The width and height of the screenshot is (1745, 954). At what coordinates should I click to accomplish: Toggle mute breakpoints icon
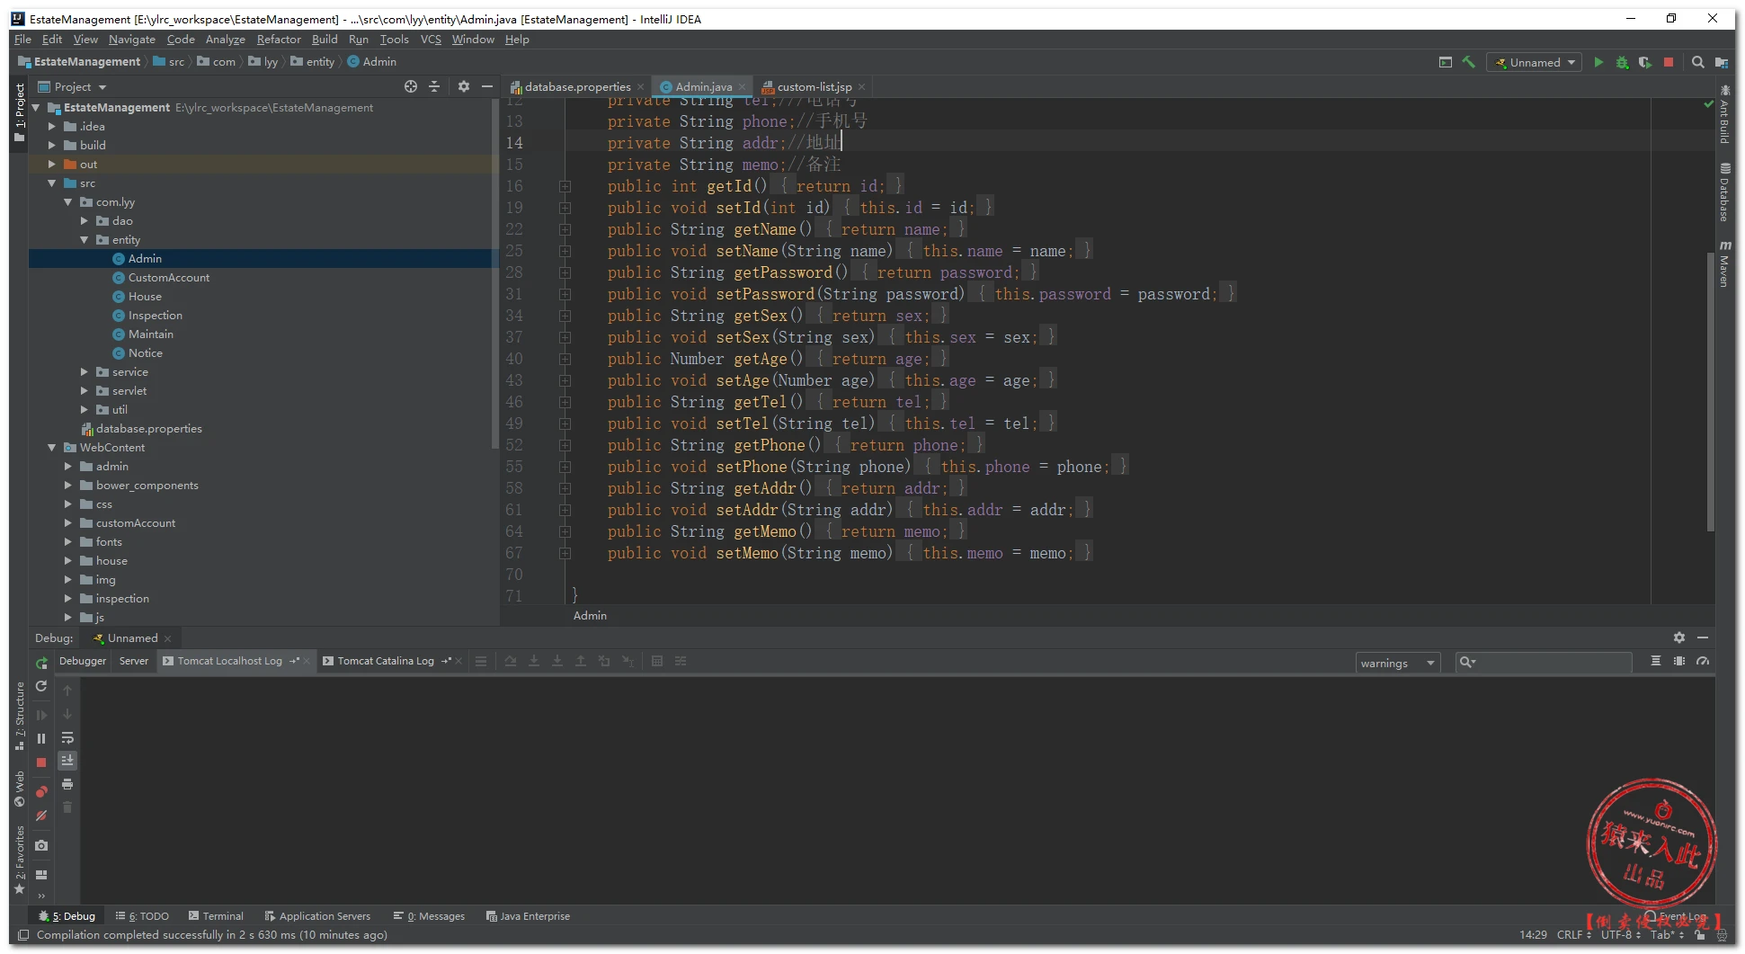click(x=41, y=816)
